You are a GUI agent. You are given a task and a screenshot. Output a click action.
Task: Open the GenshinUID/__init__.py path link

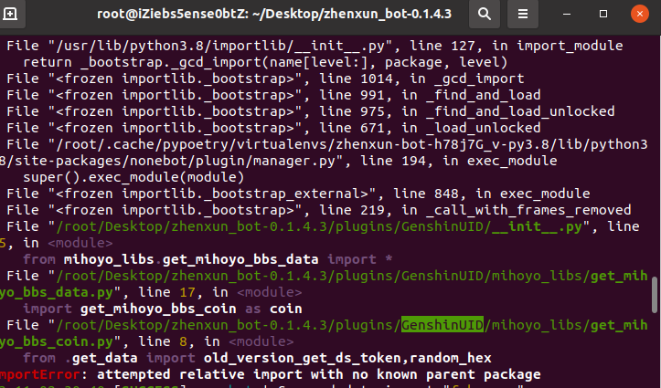coord(319,226)
